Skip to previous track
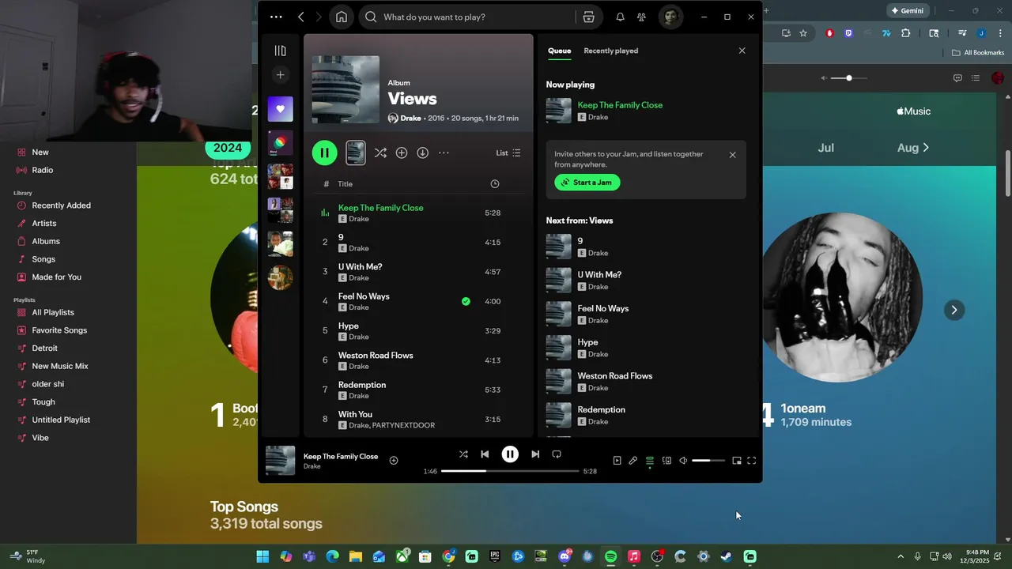Screen dimensions: 1012x569 (485, 454)
